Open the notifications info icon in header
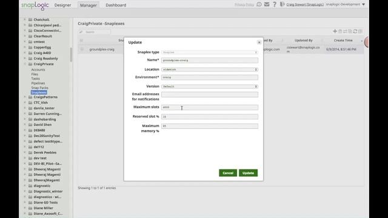Image resolution: width=388 pixels, height=218 pixels. pos(259,4)
